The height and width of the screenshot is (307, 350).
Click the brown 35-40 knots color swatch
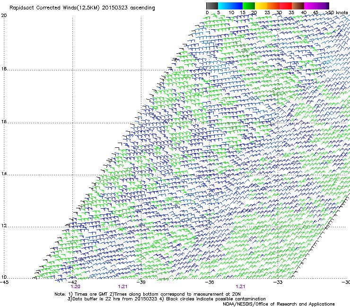point(298,6)
